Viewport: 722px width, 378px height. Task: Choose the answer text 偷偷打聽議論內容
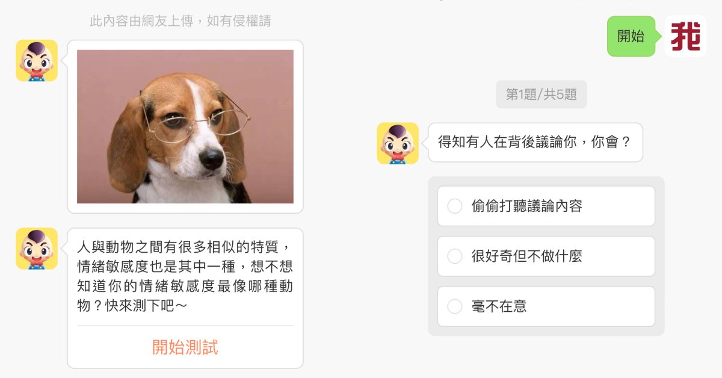pos(527,206)
